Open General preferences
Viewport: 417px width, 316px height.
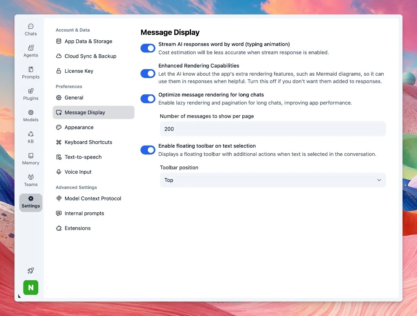point(93,98)
